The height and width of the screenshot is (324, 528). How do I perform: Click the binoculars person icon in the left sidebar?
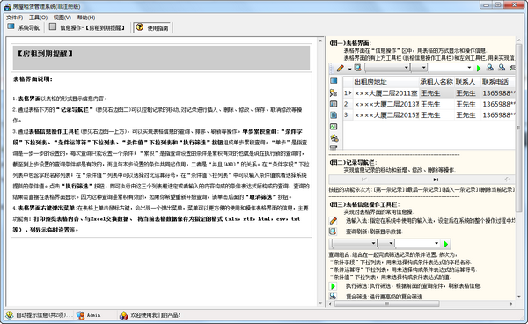334,92
